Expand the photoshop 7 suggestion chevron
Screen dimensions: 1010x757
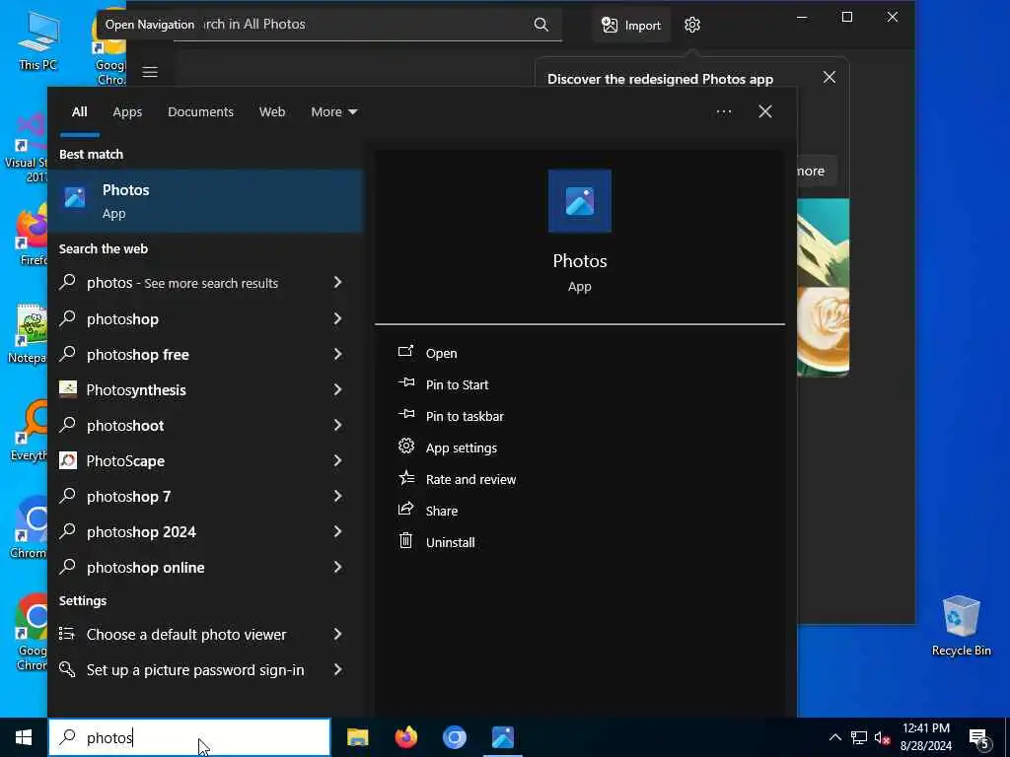tap(337, 496)
